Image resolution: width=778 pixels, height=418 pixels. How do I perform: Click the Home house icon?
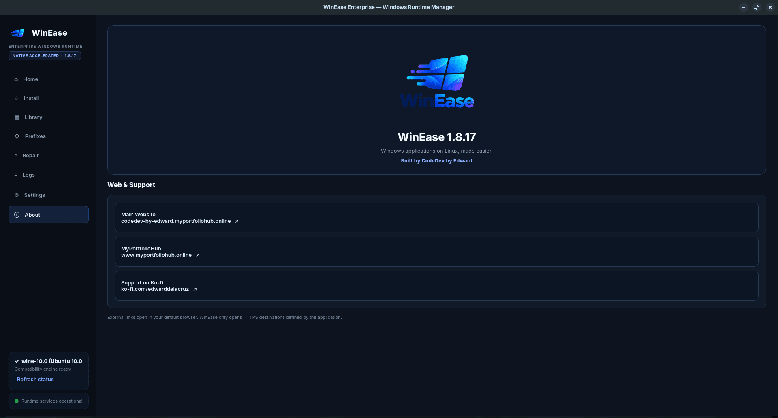pos(16,79)
